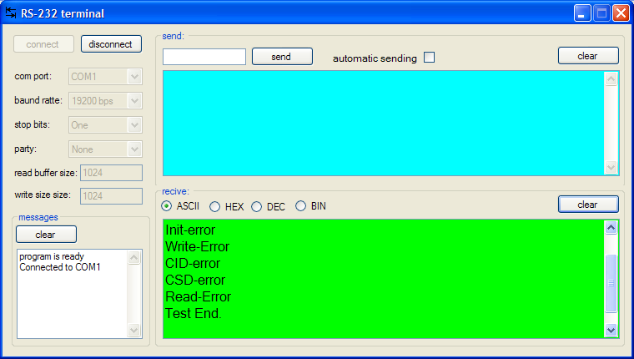Enable the automatic sending checkbox
Screen dimensions: 634x359
430,58
